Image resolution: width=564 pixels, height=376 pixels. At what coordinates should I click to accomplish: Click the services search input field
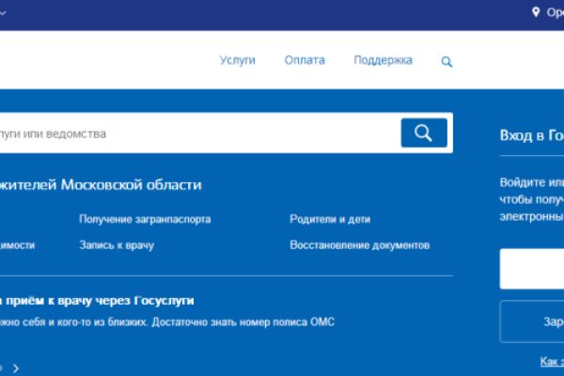pos(188,133)
